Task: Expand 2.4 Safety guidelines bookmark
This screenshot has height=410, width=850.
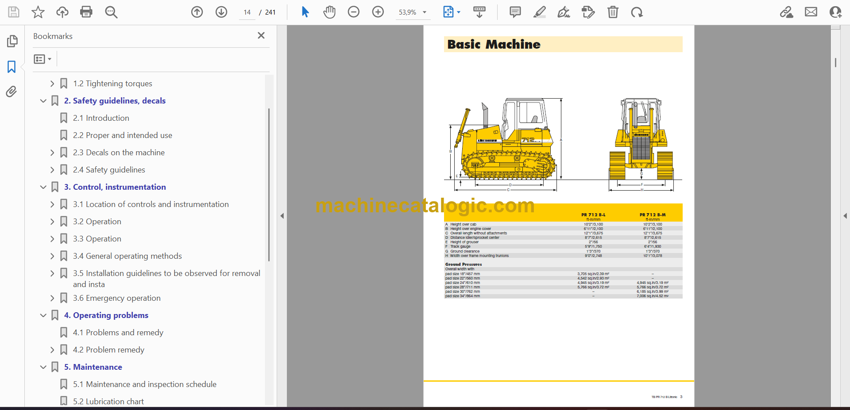Action: pos(52,170)
